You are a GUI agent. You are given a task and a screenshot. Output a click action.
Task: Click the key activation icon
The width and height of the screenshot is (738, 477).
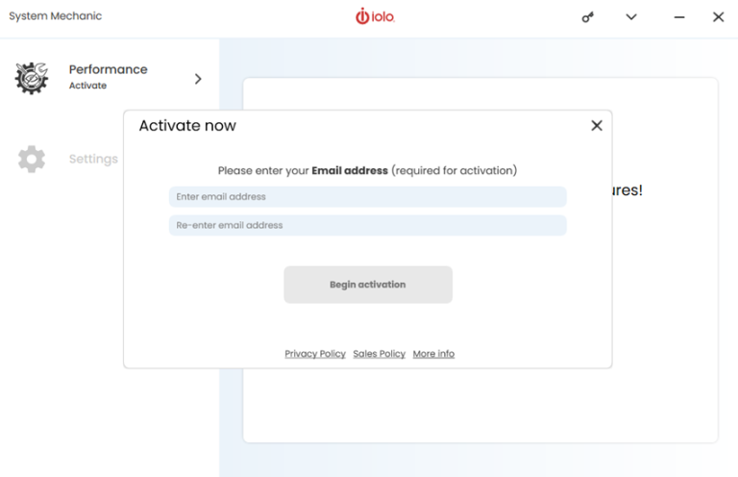pos(588,17)
